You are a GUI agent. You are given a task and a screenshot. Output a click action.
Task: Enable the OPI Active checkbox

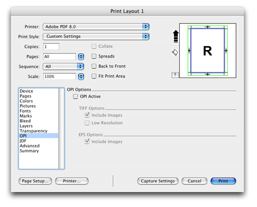click(x=75, y=96)
